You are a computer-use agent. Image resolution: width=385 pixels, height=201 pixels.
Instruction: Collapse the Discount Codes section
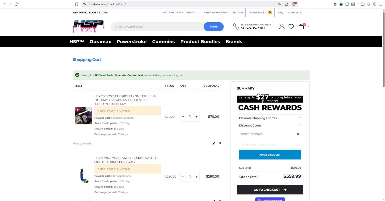(270, 125)
